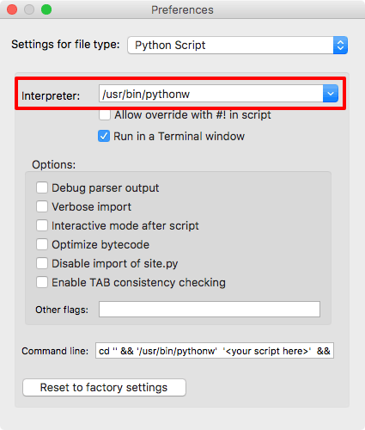365x430 pixels.
Task: Click the Settings for file type label
Action: pyautogui.click(x=65, y=45)
